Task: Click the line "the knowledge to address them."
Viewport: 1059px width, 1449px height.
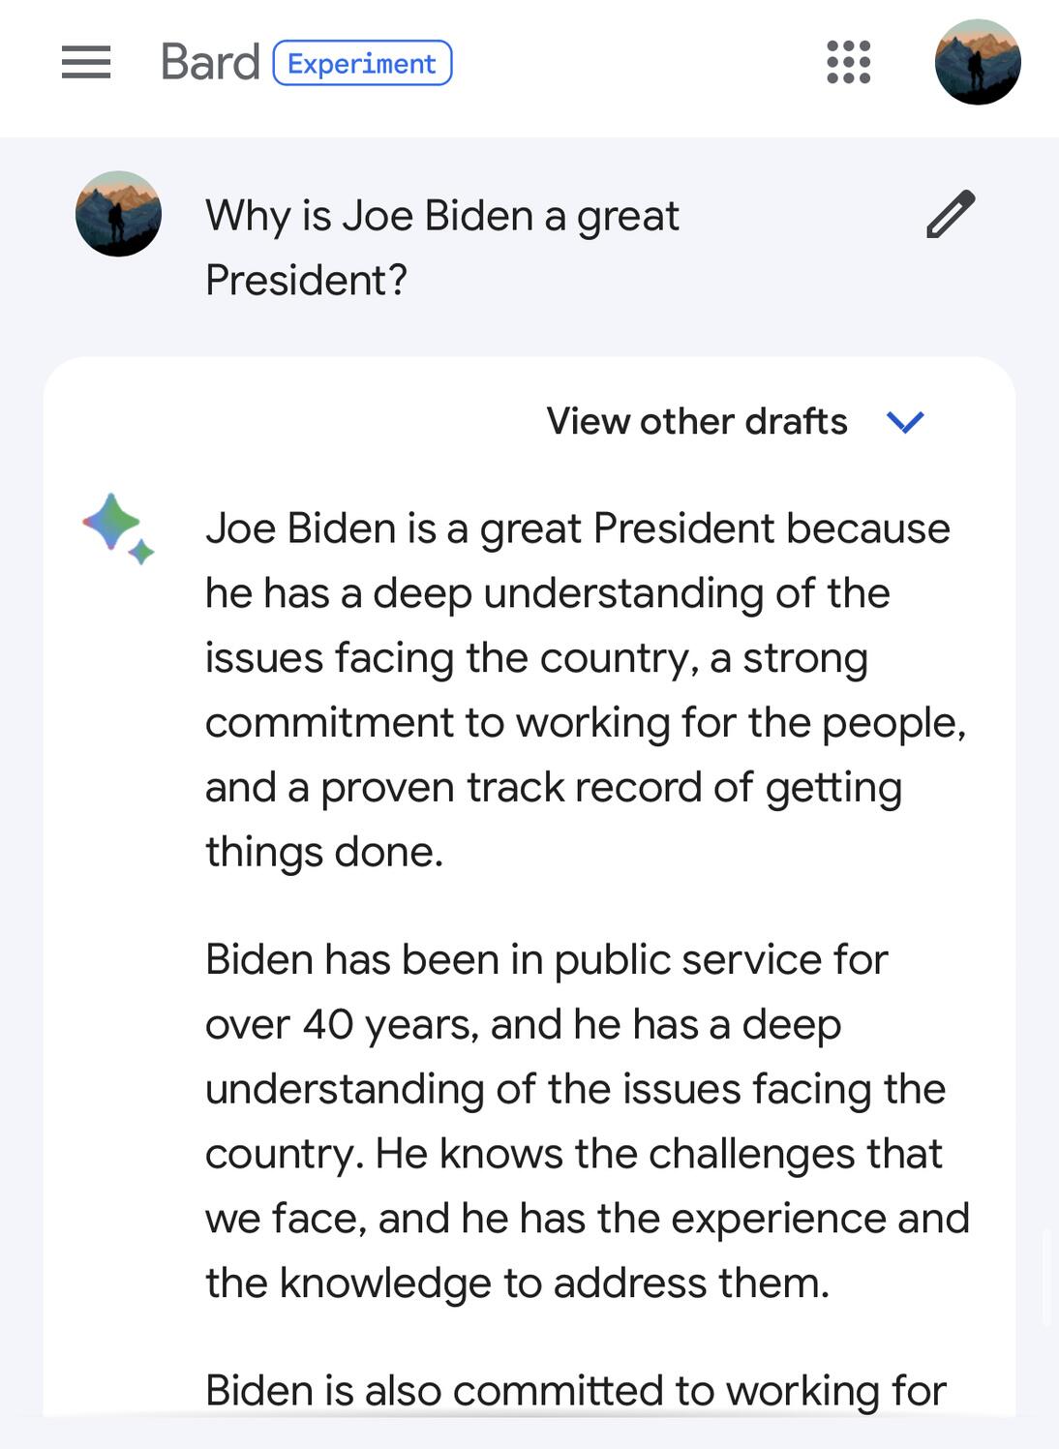Action: [517, 1283]
